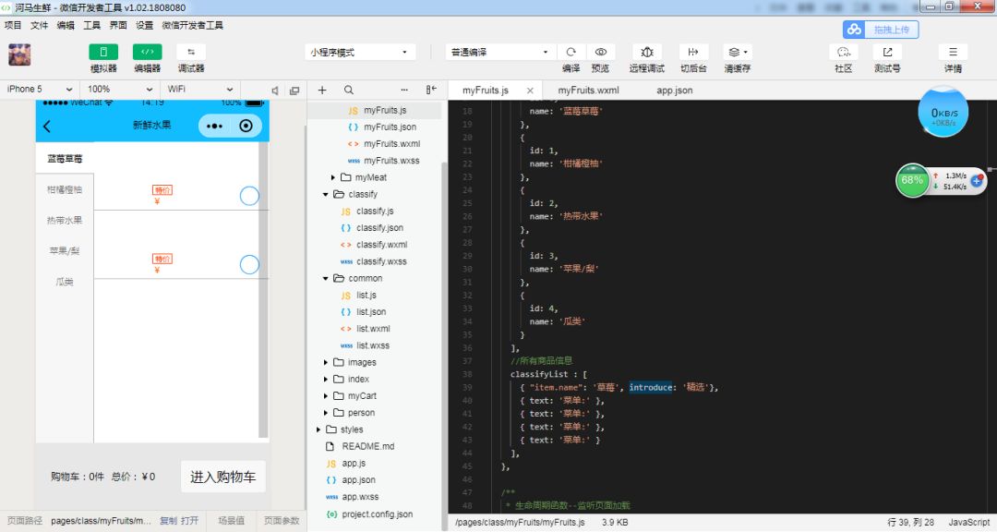This screenshot has height=532, width=997.
Task: Click the file search magnifier icon
Action: coord(348,91)
